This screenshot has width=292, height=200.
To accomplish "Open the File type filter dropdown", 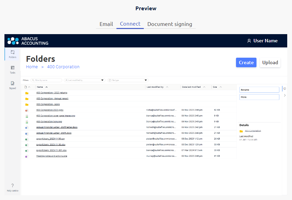I will pos(127,80).
